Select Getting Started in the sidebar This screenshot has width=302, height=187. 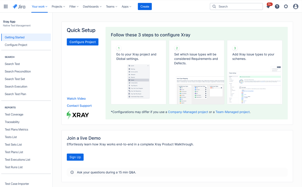coord(26,37)
